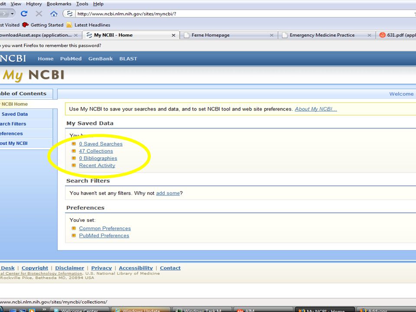
Task: Close the DownloadAsset.aspx tab
Action: 76,35
